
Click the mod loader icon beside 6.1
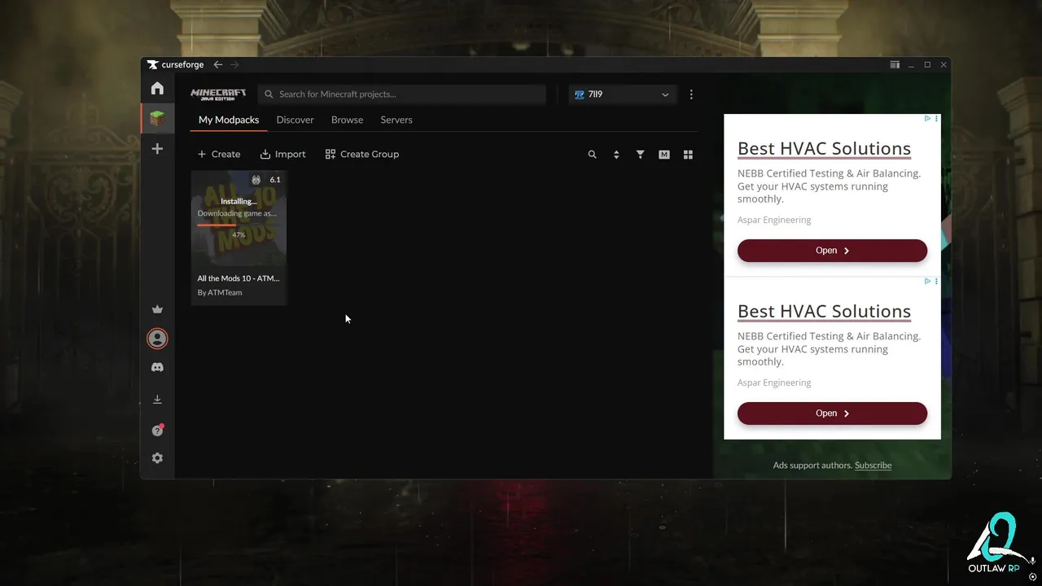(256, 180)
